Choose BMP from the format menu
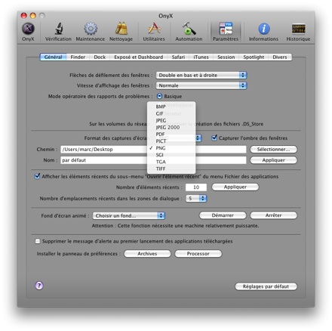 pyautogui.click(x=171, y=107)
